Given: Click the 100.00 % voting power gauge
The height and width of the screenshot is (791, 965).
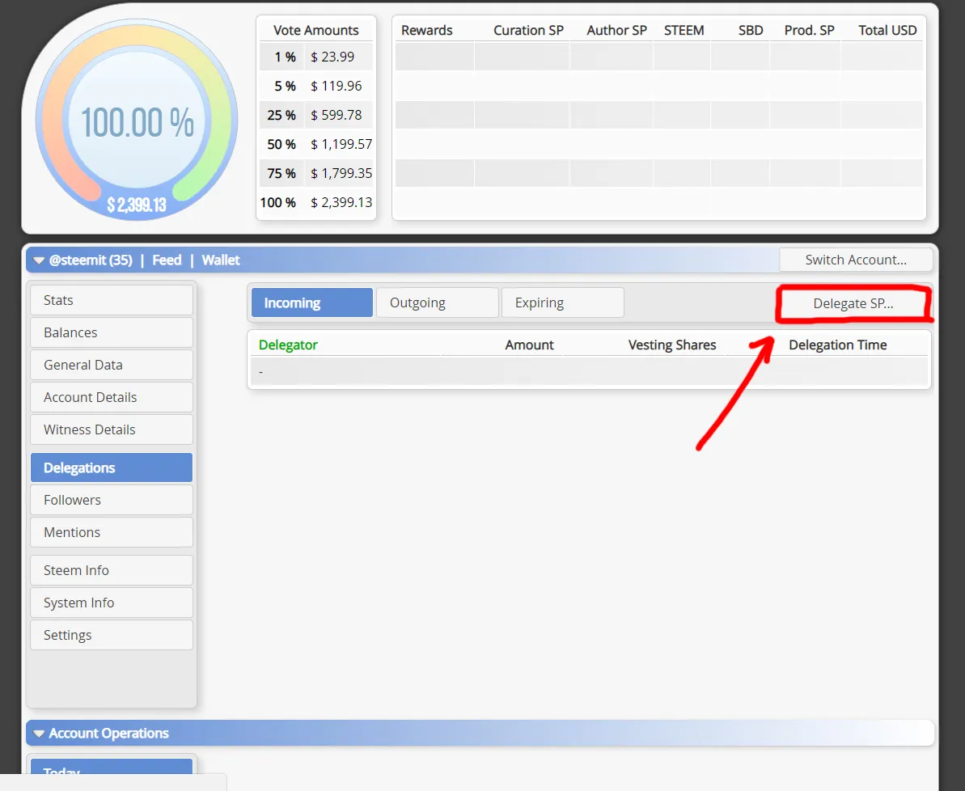Looking at the screenshot, I should [x=137, y=121].
